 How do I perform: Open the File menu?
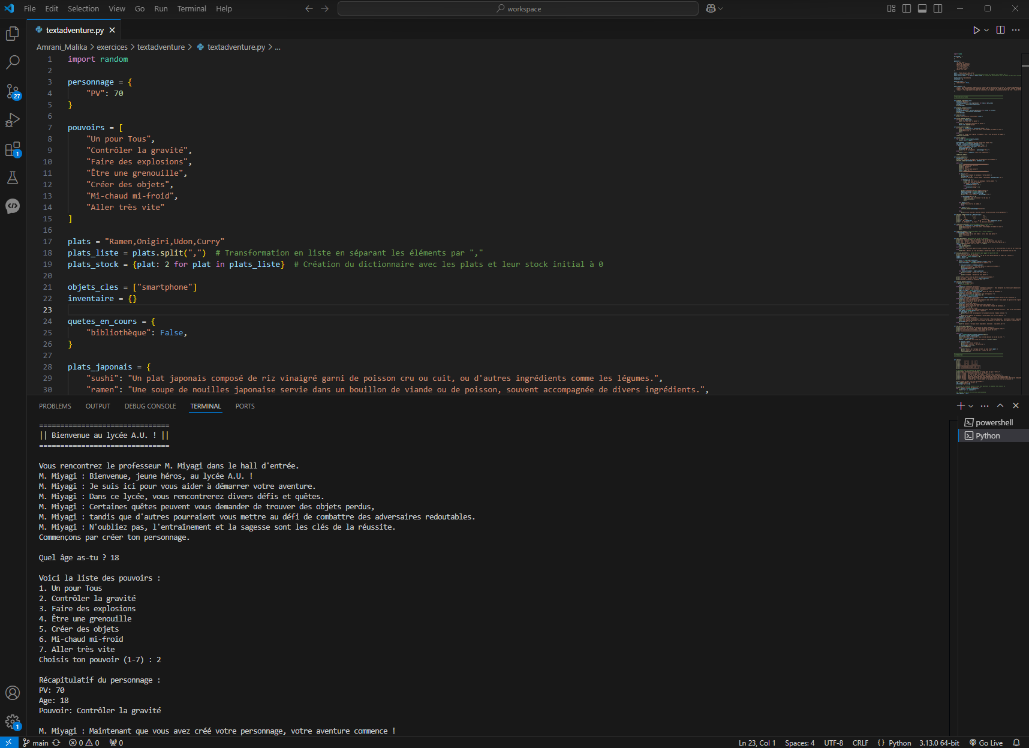(30, 8)
